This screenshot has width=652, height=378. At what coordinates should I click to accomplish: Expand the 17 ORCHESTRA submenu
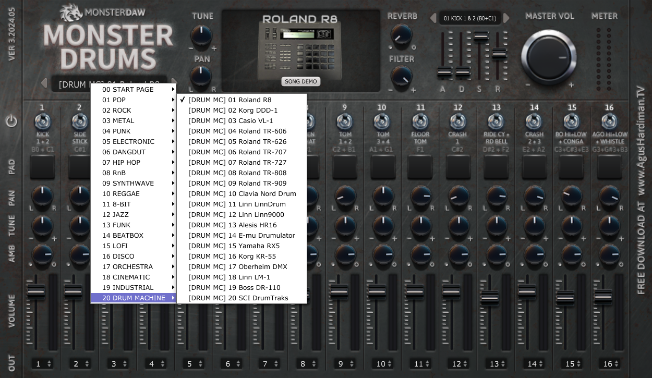134,266
